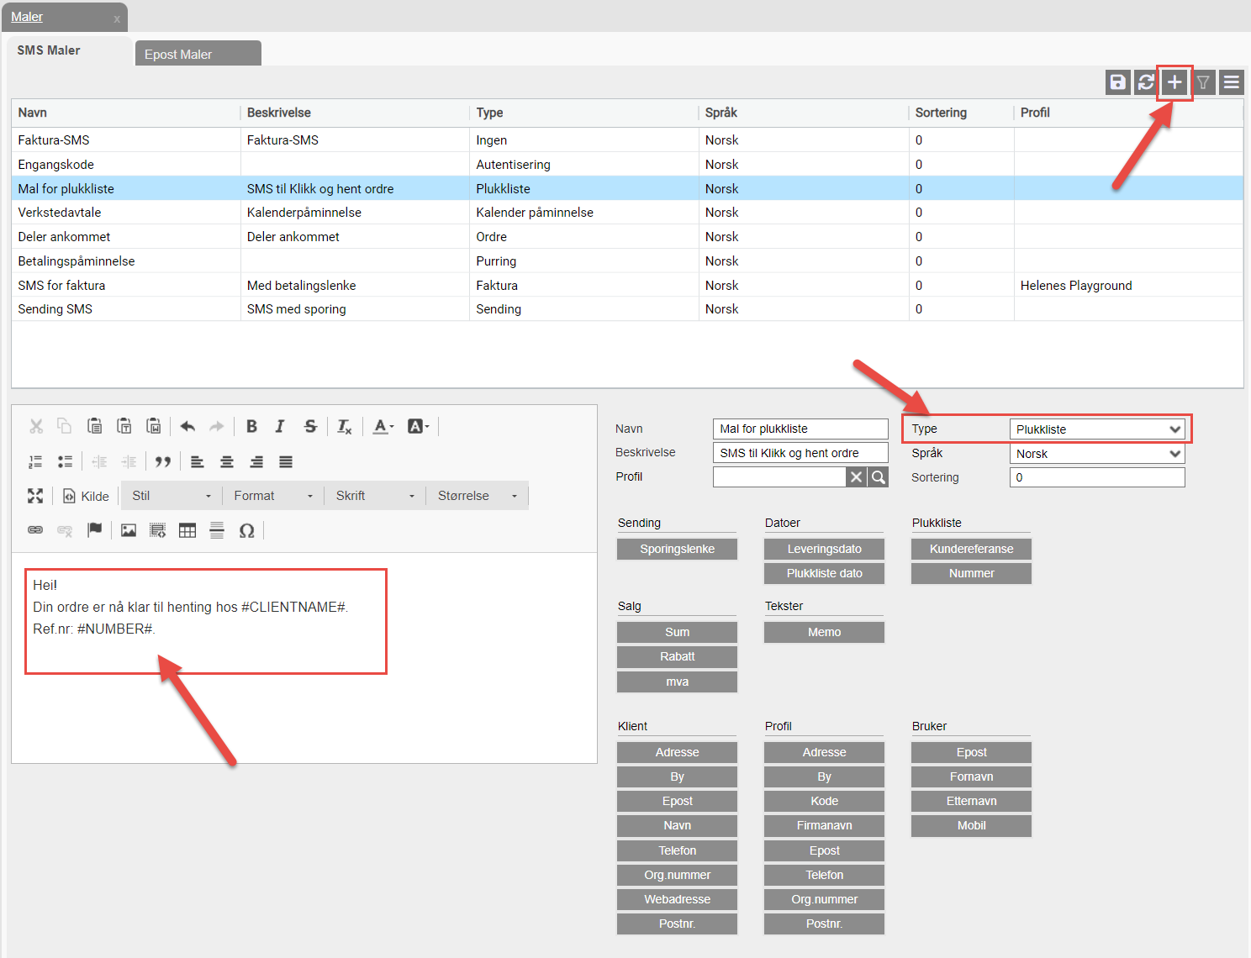Insert a horizontal line
This screenshot has width=1251, height=958.
click(x=217, y=530)
